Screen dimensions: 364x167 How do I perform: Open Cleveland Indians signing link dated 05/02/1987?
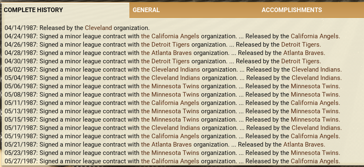171,70
